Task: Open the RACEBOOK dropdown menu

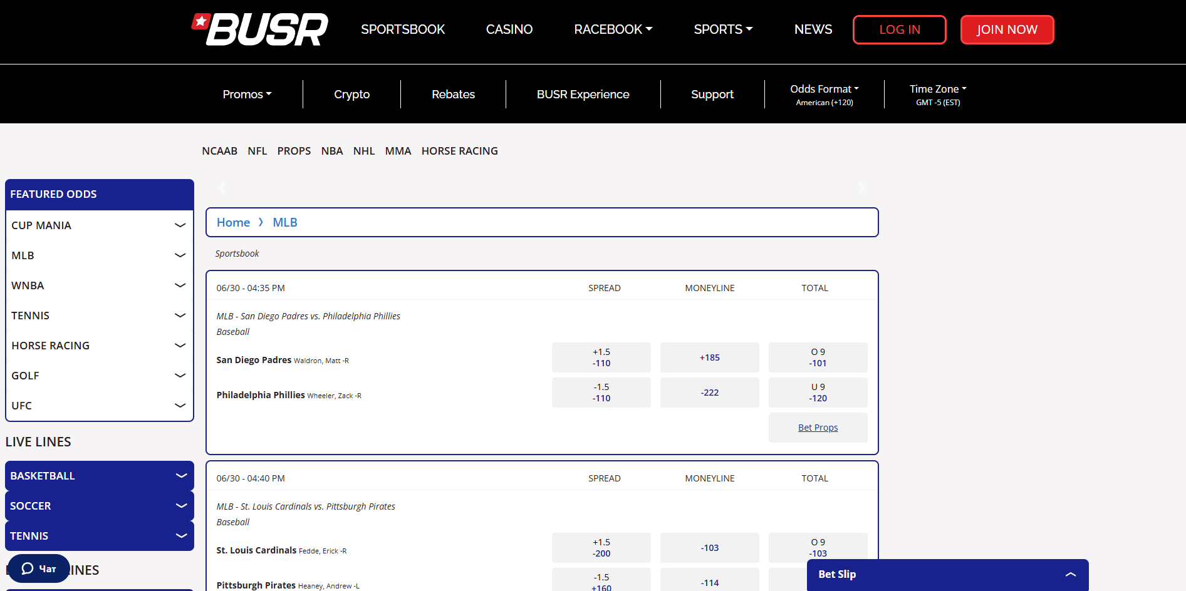Action: (613, 29)
